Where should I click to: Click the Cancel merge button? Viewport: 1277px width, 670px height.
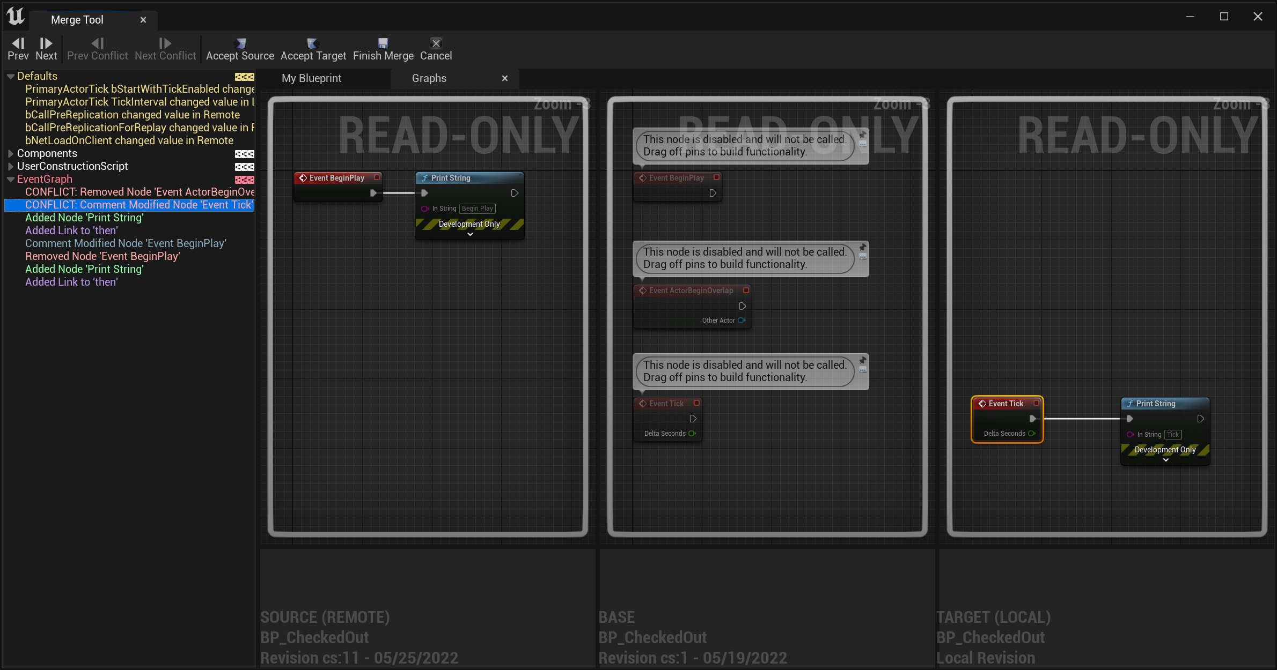point(436,47)
